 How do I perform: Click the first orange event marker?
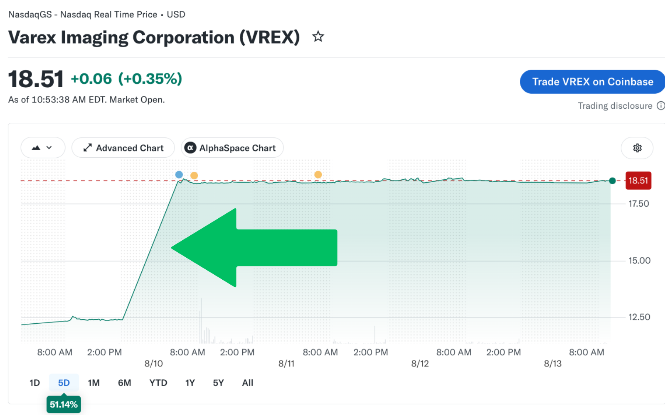coord(194,176)
